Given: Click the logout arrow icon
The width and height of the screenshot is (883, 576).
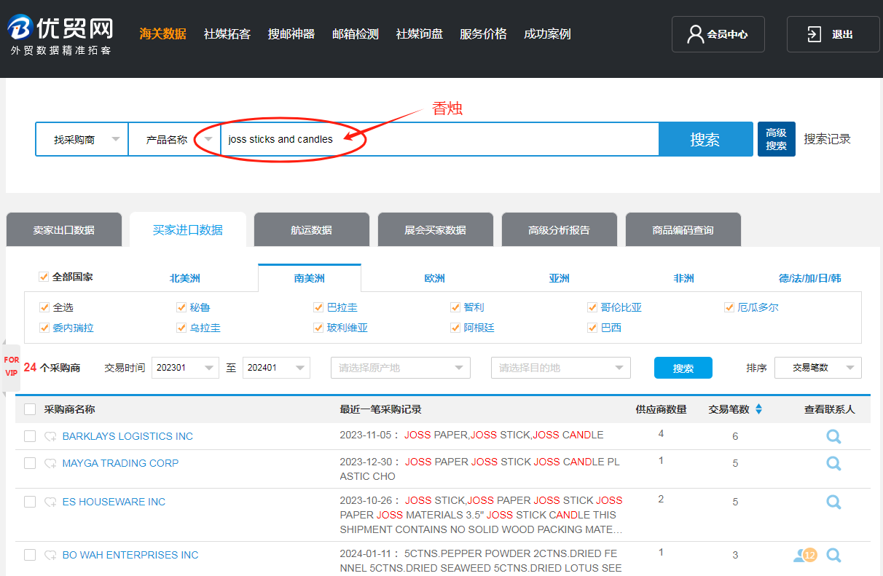Looking at the screenshot, I should coord(814,34).
